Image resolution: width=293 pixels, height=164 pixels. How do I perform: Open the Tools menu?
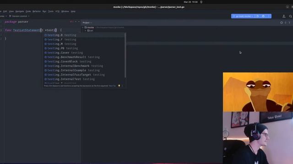[x=51, y=11]
